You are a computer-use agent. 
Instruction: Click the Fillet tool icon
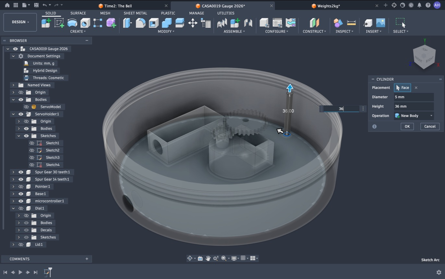click(140, 23)
